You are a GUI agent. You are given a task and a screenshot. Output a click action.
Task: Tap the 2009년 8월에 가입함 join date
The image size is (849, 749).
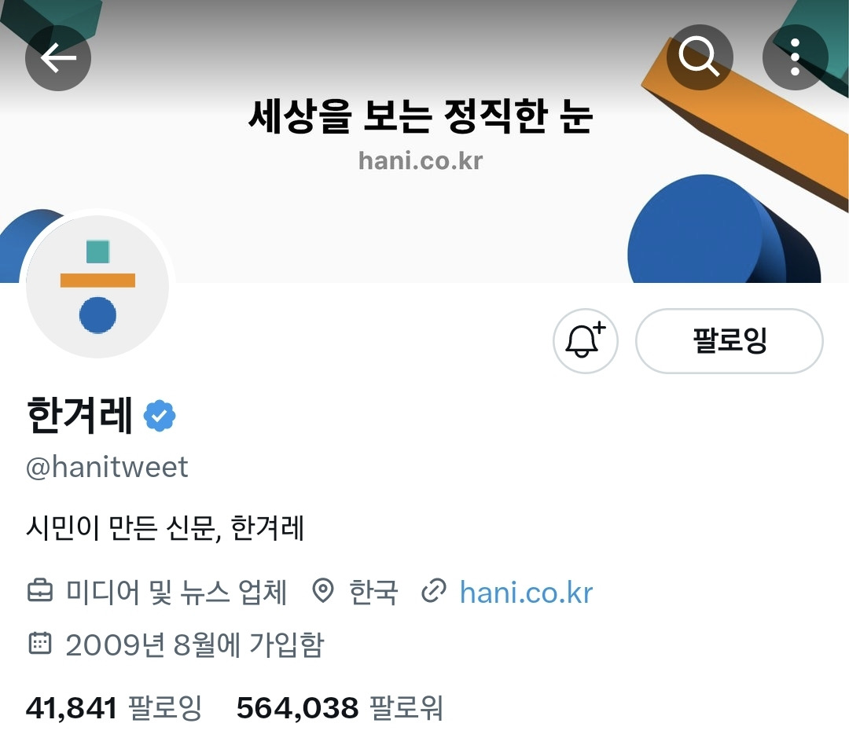point(194,644)
